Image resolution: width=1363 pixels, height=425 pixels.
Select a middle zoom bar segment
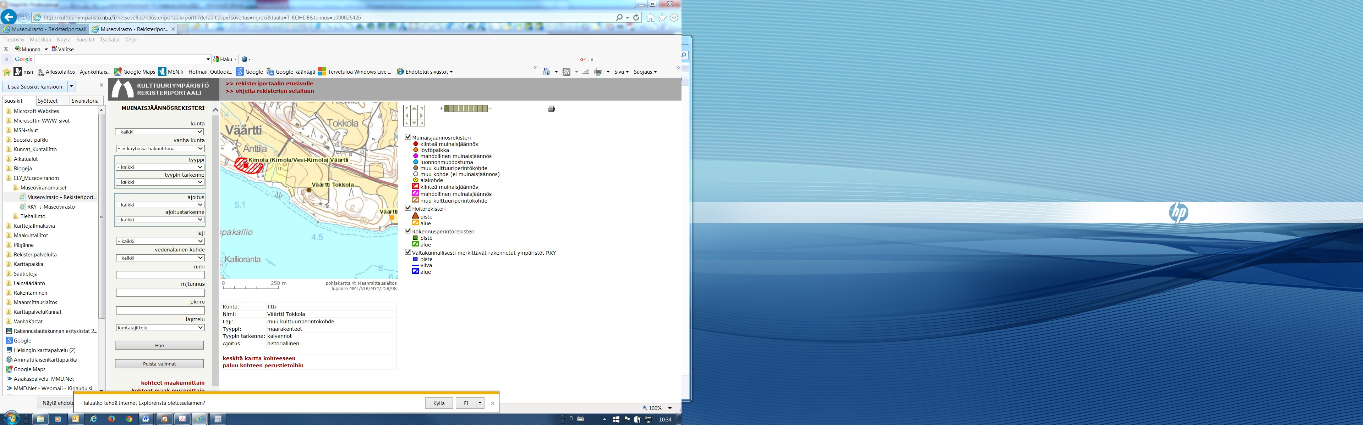[x=466, y=108]
